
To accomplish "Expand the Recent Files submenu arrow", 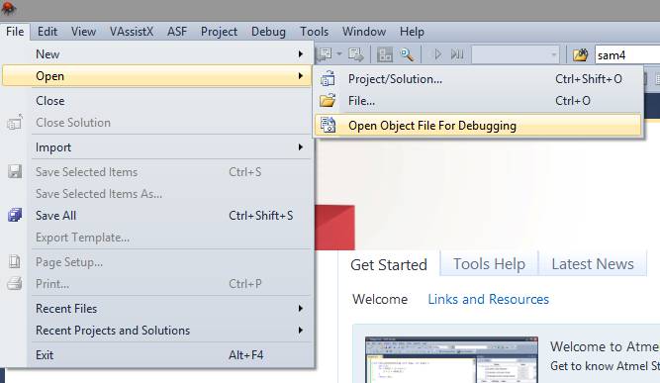I will click(300, 309).
